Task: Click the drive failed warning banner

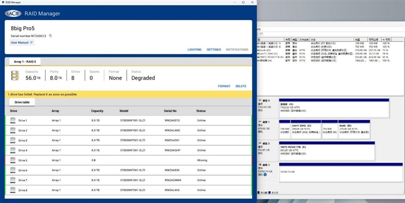Action: 129,94
